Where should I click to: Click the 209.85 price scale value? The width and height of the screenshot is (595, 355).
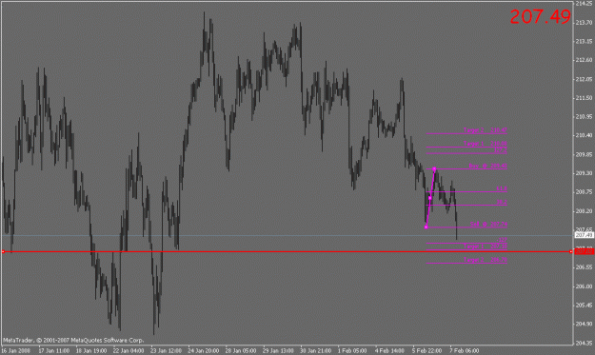pyautogui.click(x=584, y=154)
